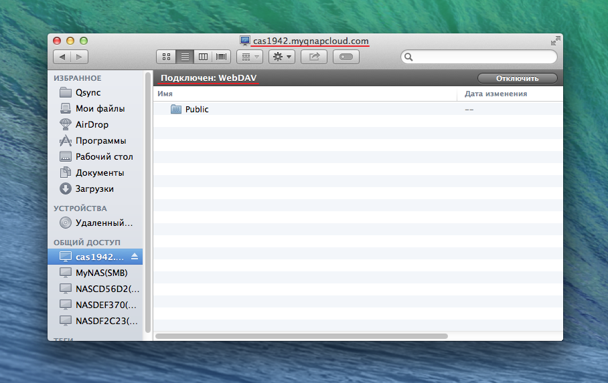This screenshot has width=608, height=383.
Task: Click the Отключить button
Action: (x=517, y=78)
